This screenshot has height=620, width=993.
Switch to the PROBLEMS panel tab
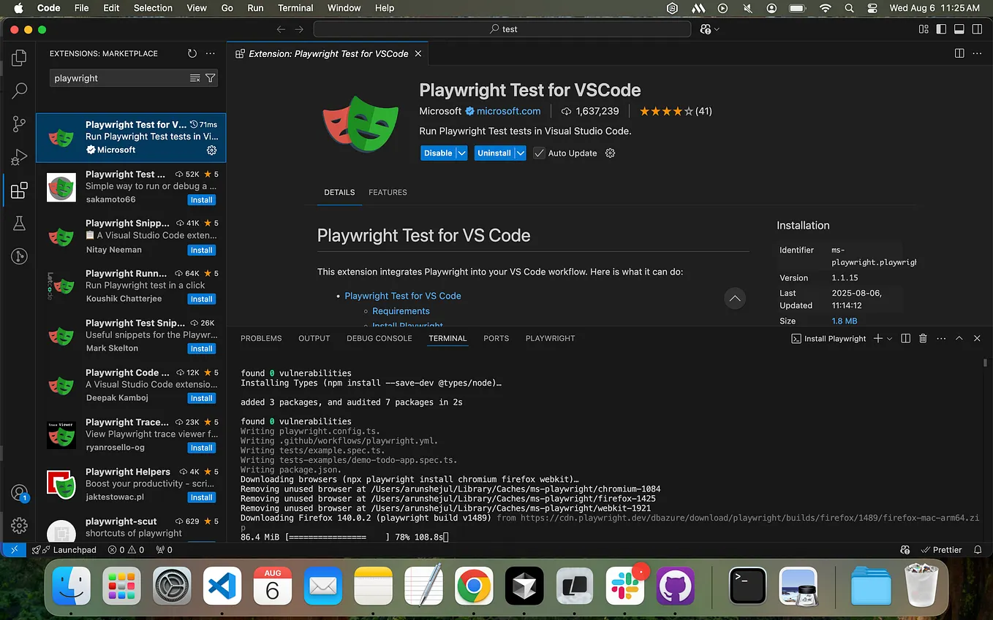coord(261,339)
